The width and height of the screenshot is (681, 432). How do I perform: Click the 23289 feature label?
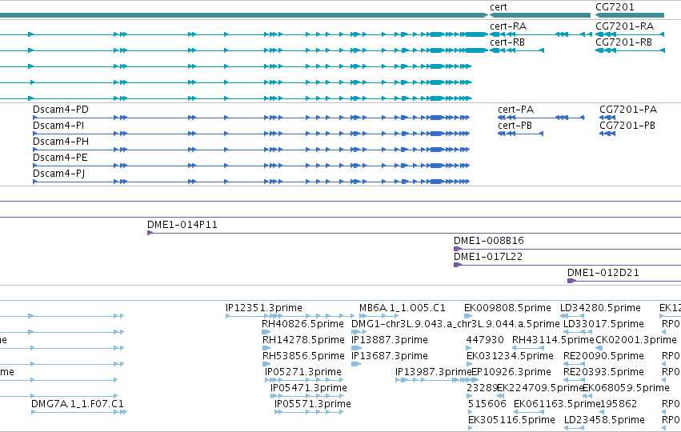(482, 388)
